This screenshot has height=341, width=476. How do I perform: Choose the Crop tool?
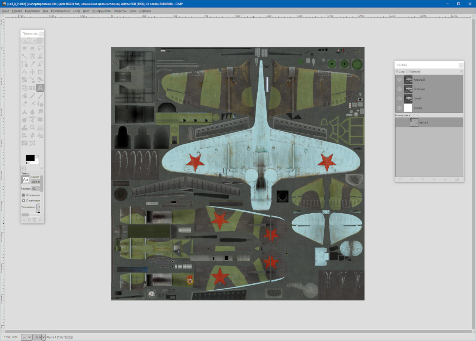point(40,72)
